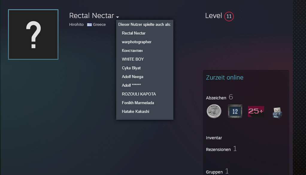The height and width of the screenshot is (175, 306).
Task: Click the badge count number 6
Action: (231, 97)
